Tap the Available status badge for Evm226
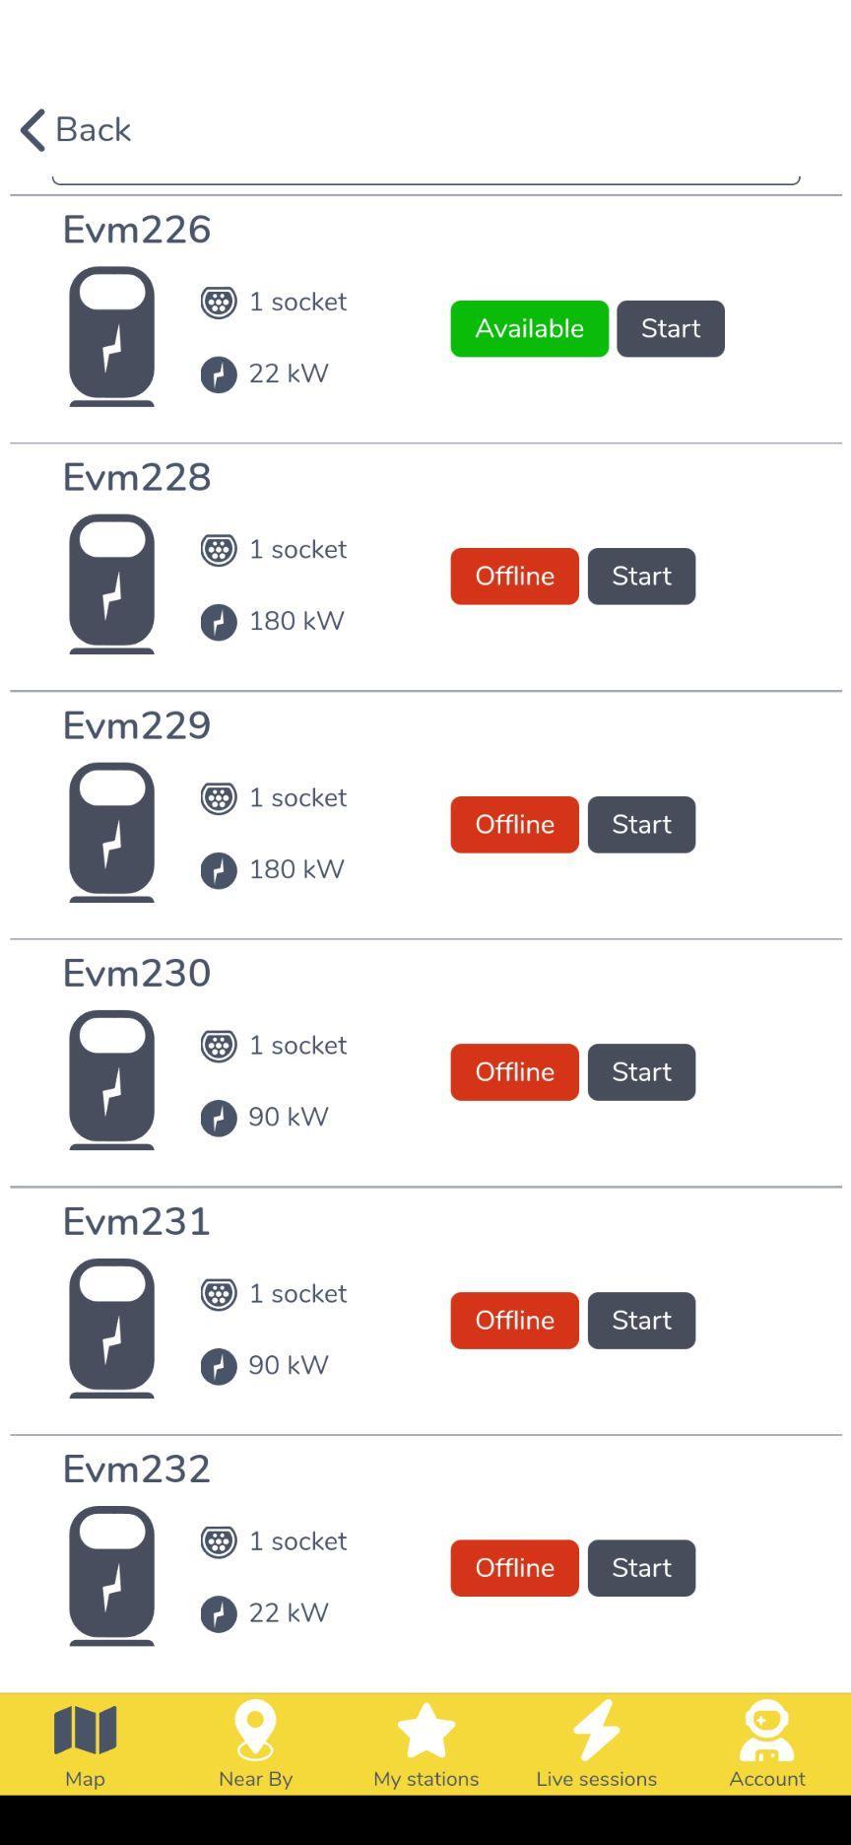851x1845 pixels. pyautogui.click(x=529, y=328)
